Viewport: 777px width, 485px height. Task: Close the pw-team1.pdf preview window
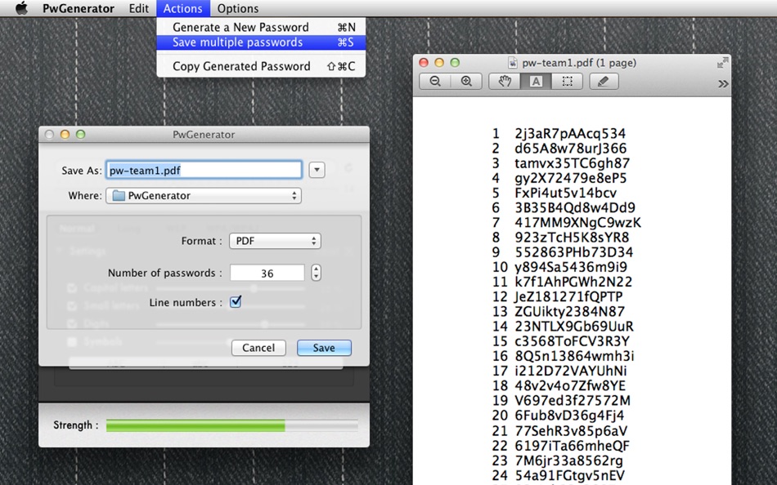click(x=424, y=62)
